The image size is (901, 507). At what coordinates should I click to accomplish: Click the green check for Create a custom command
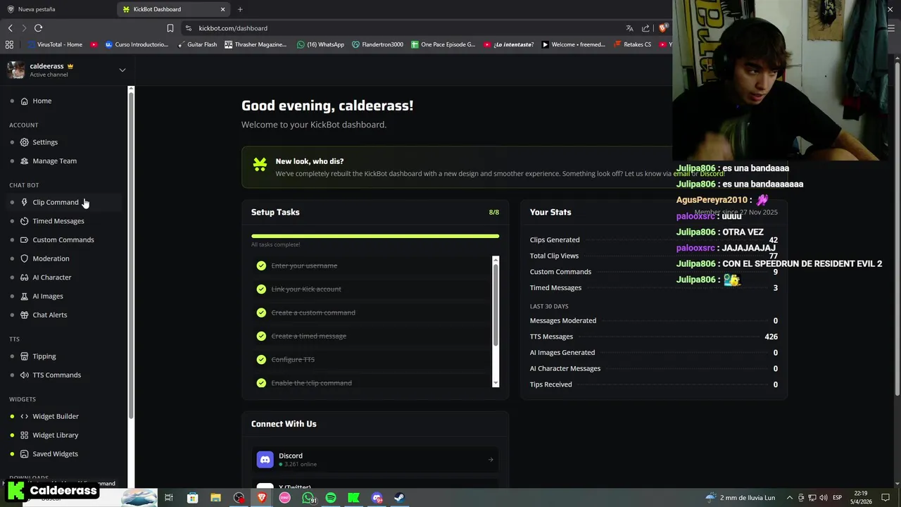click(261, 313)
